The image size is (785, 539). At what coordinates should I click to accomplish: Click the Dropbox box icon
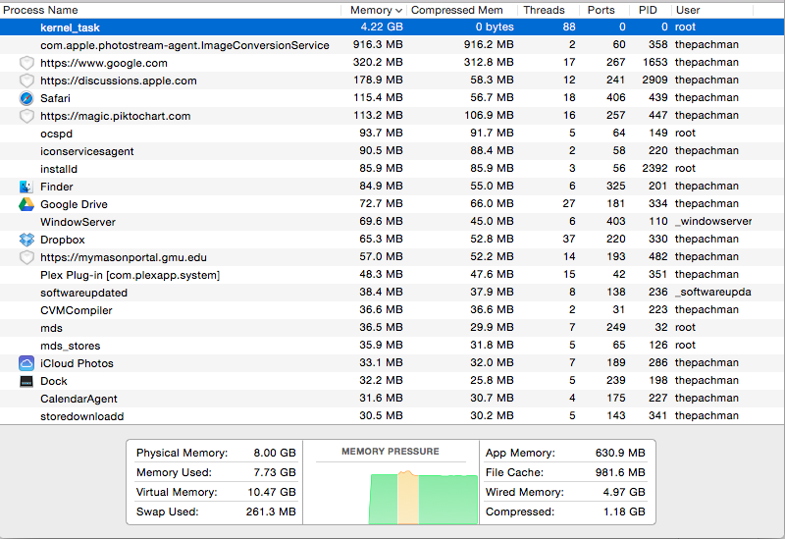pos(26,240)
